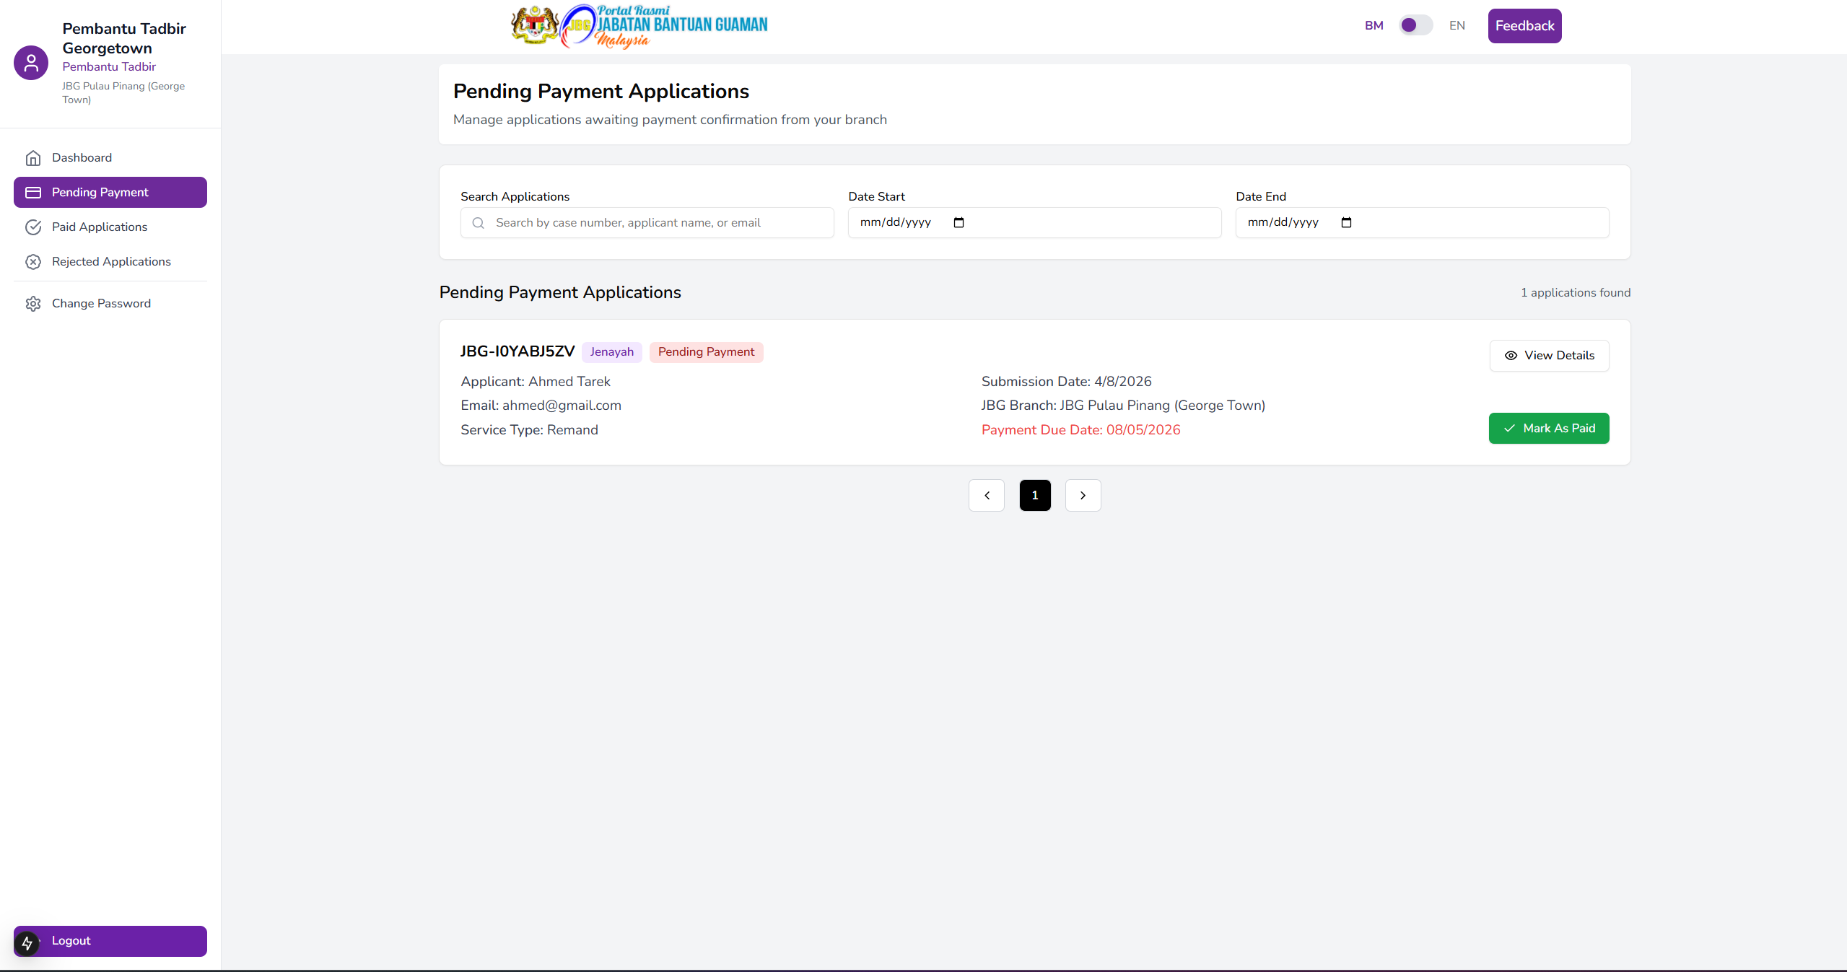Select the EN language label
Screen dimensions: 1847x972
click(1457, 26)
